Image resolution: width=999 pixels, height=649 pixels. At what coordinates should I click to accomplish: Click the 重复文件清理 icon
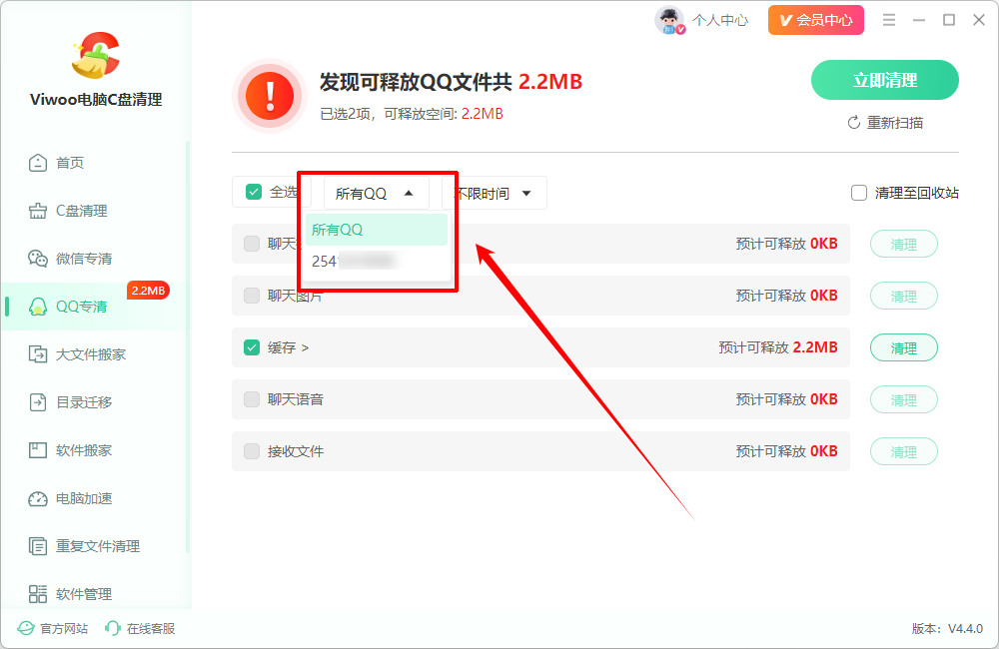tap(38, 546)
